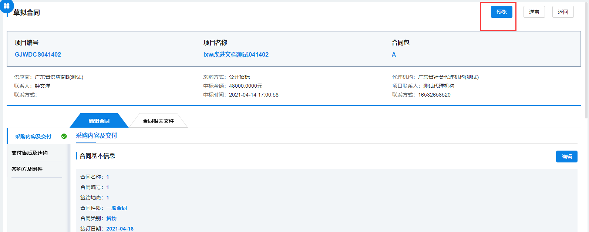Viewport: 589px width, 232px height.
Task: Open 签约方及附件 section in sidebar
Action: (27, 169)
